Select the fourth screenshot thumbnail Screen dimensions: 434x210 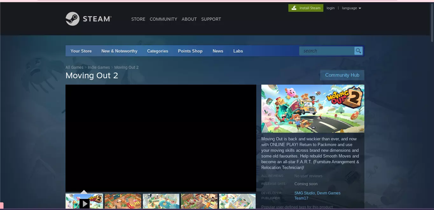(x=199, y=201)
